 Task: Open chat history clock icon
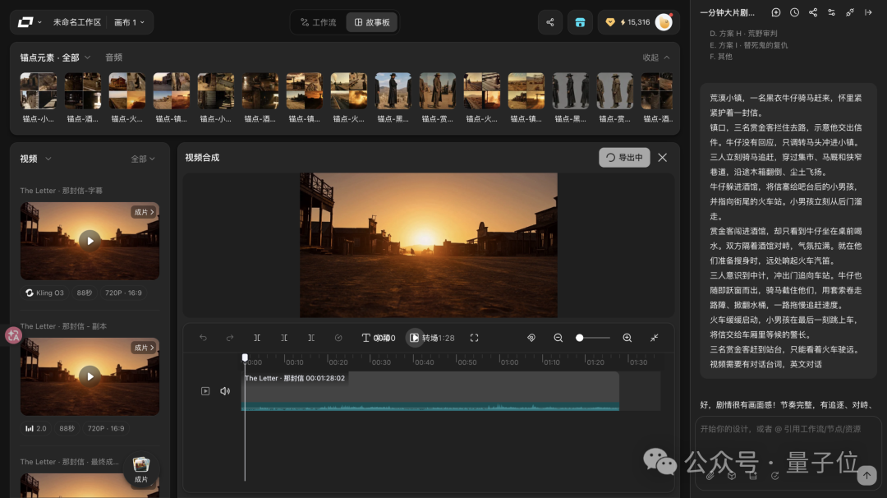[x=795, y=12]
